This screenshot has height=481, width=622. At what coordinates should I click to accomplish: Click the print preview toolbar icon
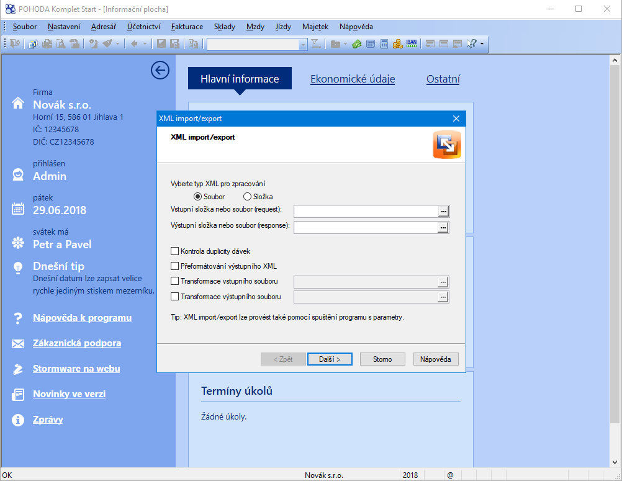[61, 43]
